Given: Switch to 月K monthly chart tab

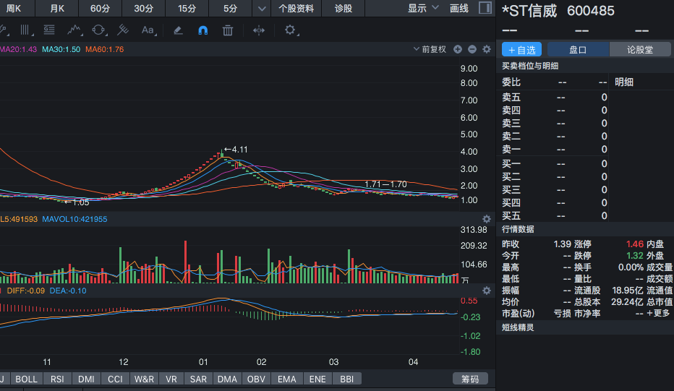Looking at the screenshot, I should tap(57, 8).
